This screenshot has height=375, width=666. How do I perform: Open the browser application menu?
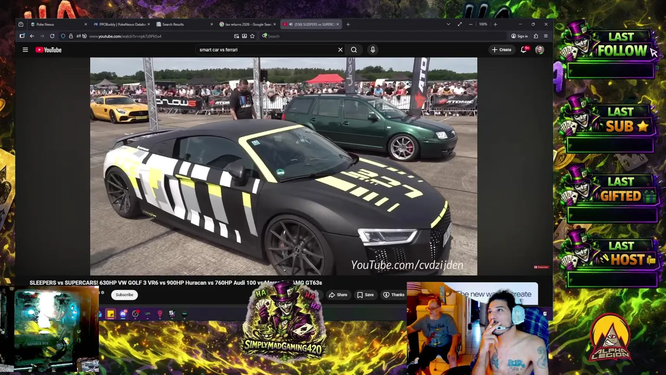tap(546, 36)
